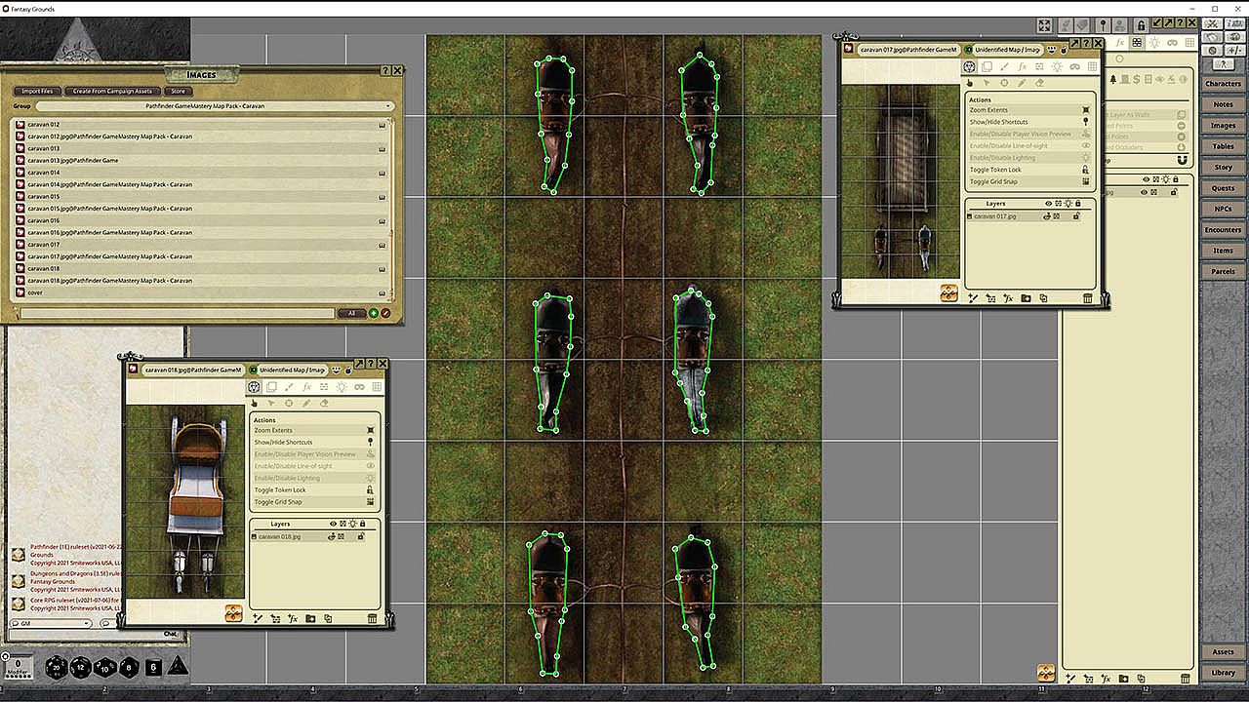
Task: Open Items sidebar button
Action: pos(1223,251)
